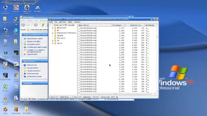This screenshot has width=207, height=116.
Task: Select the Textures folder in the tree
Action: [x=61, y=38]
